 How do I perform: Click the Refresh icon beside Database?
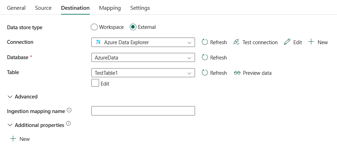click(205, 57)
